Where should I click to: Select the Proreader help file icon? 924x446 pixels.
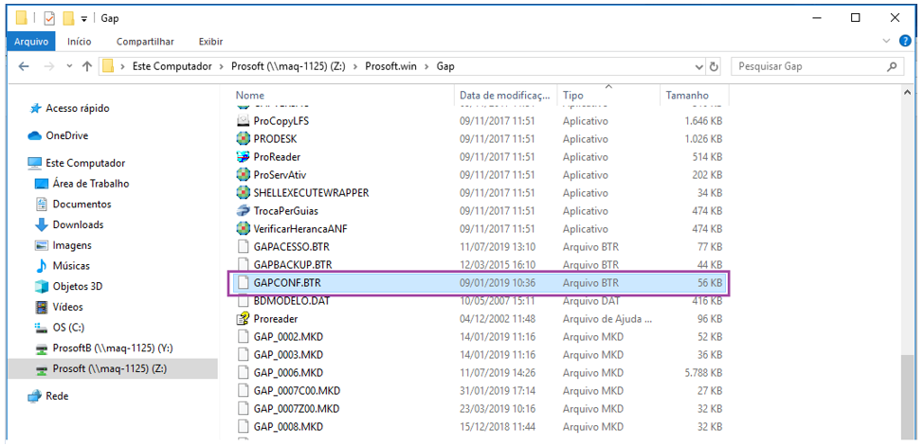pyautogui.click(x=243, y=319)
